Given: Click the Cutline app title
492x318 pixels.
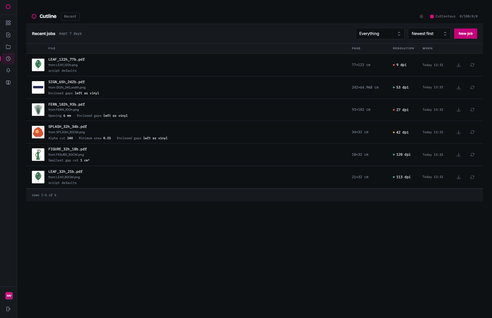Looking at the screenshot, I should pyautogui.click(x=48, y=16).
